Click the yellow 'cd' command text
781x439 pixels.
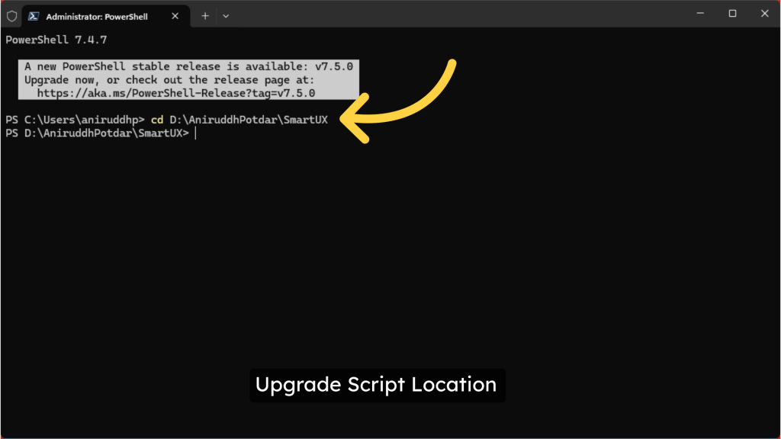tap(157, 120)
